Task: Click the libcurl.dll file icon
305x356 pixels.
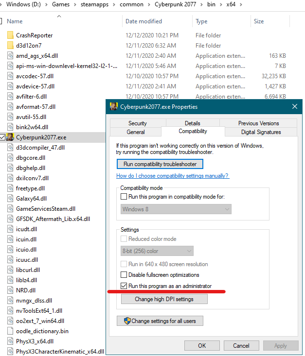Action: [x=10, y=270]
